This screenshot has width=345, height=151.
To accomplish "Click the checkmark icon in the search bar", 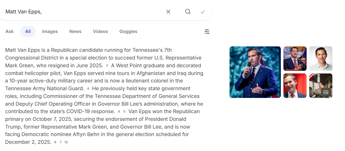I will click(x=203, y=12).
